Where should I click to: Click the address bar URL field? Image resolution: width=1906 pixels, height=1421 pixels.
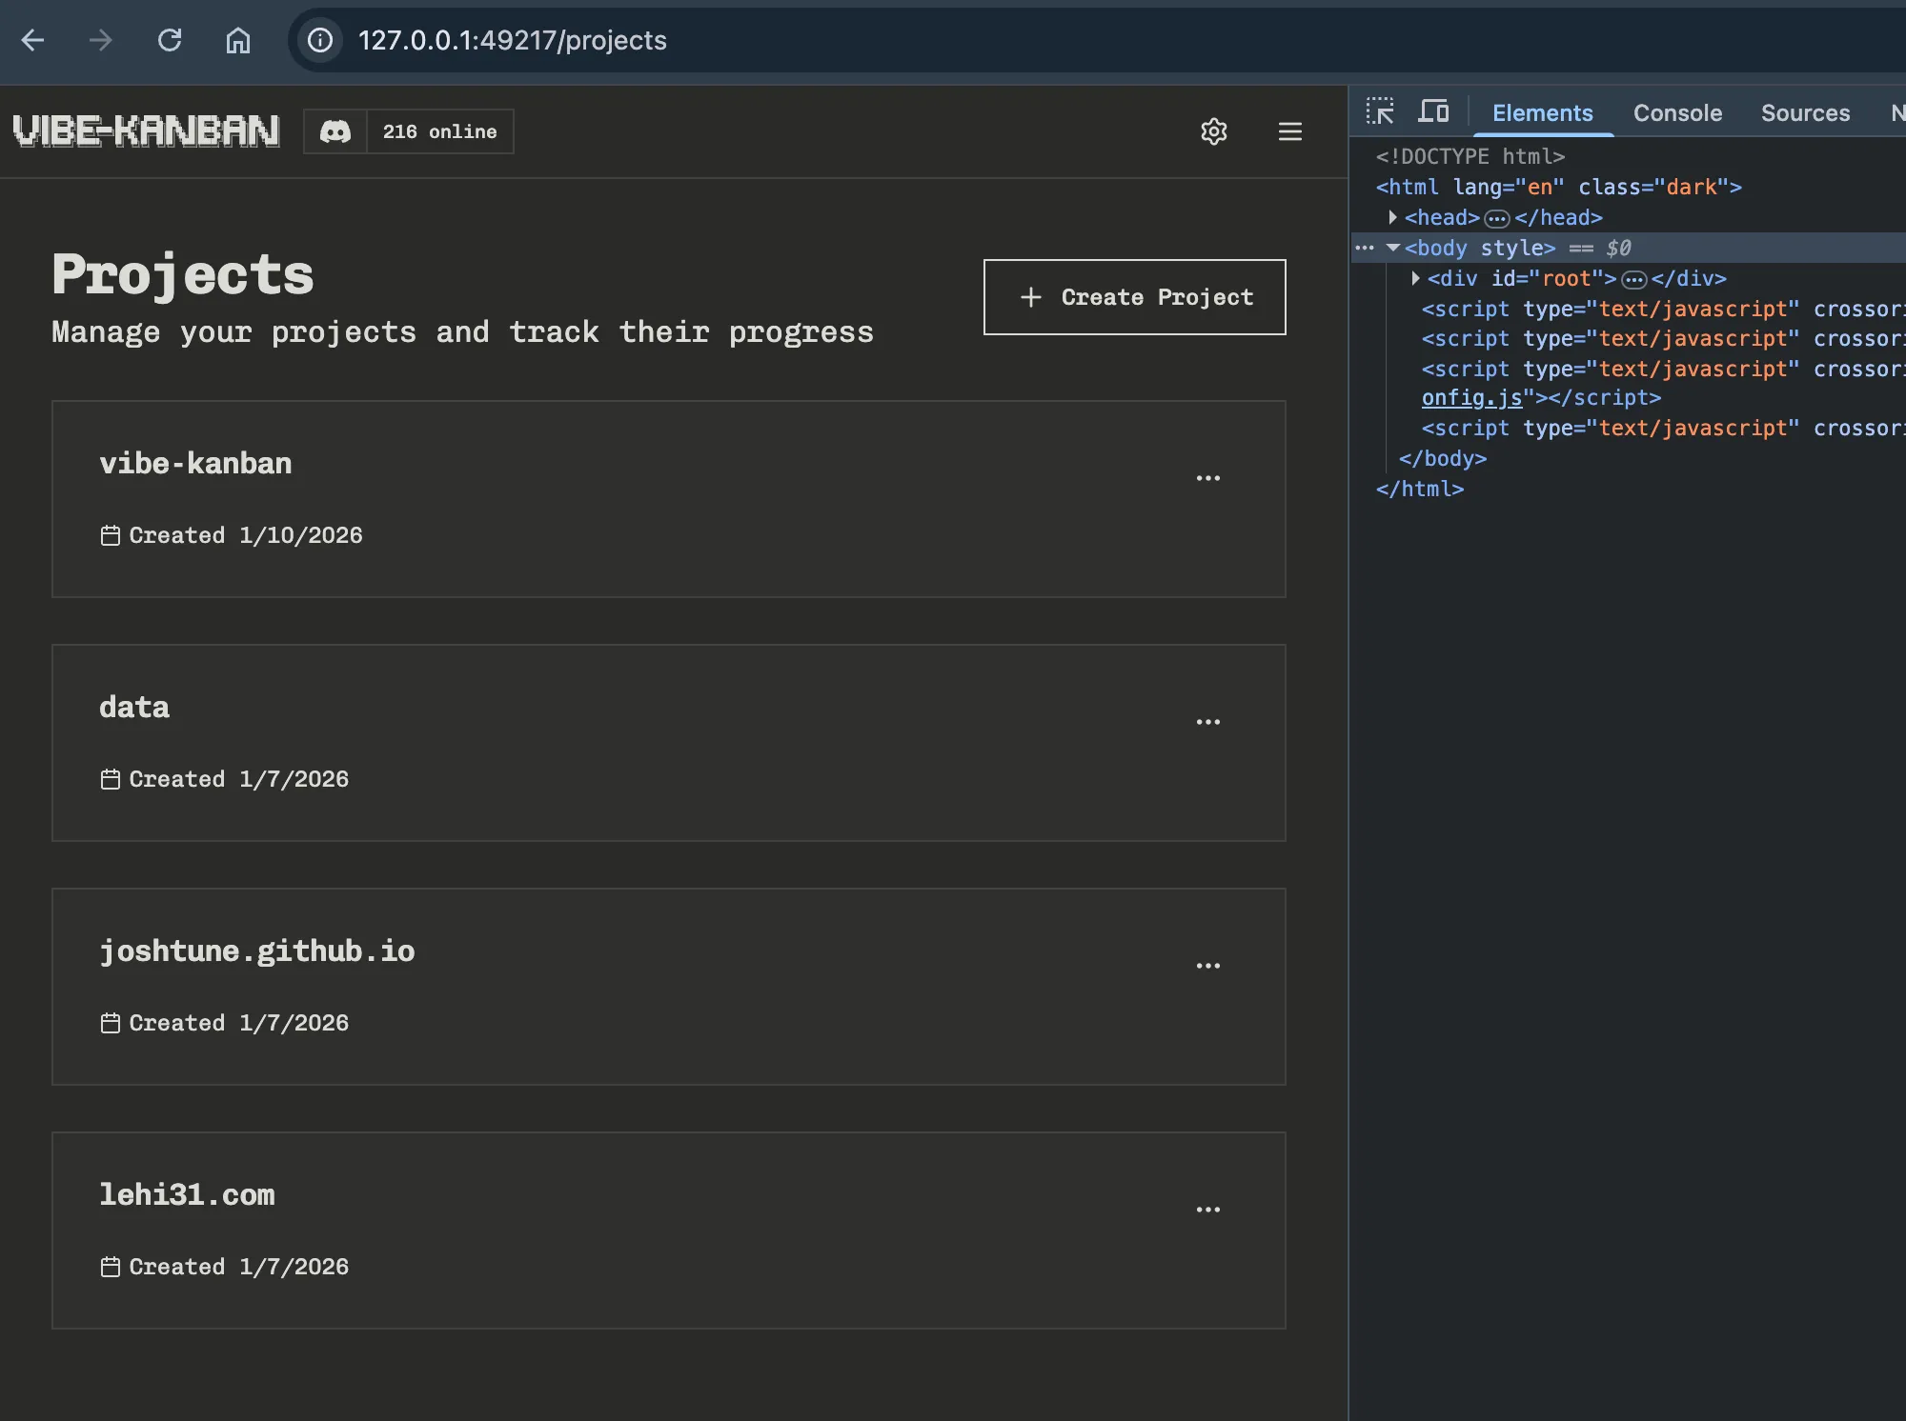click(x=512, y=40)
